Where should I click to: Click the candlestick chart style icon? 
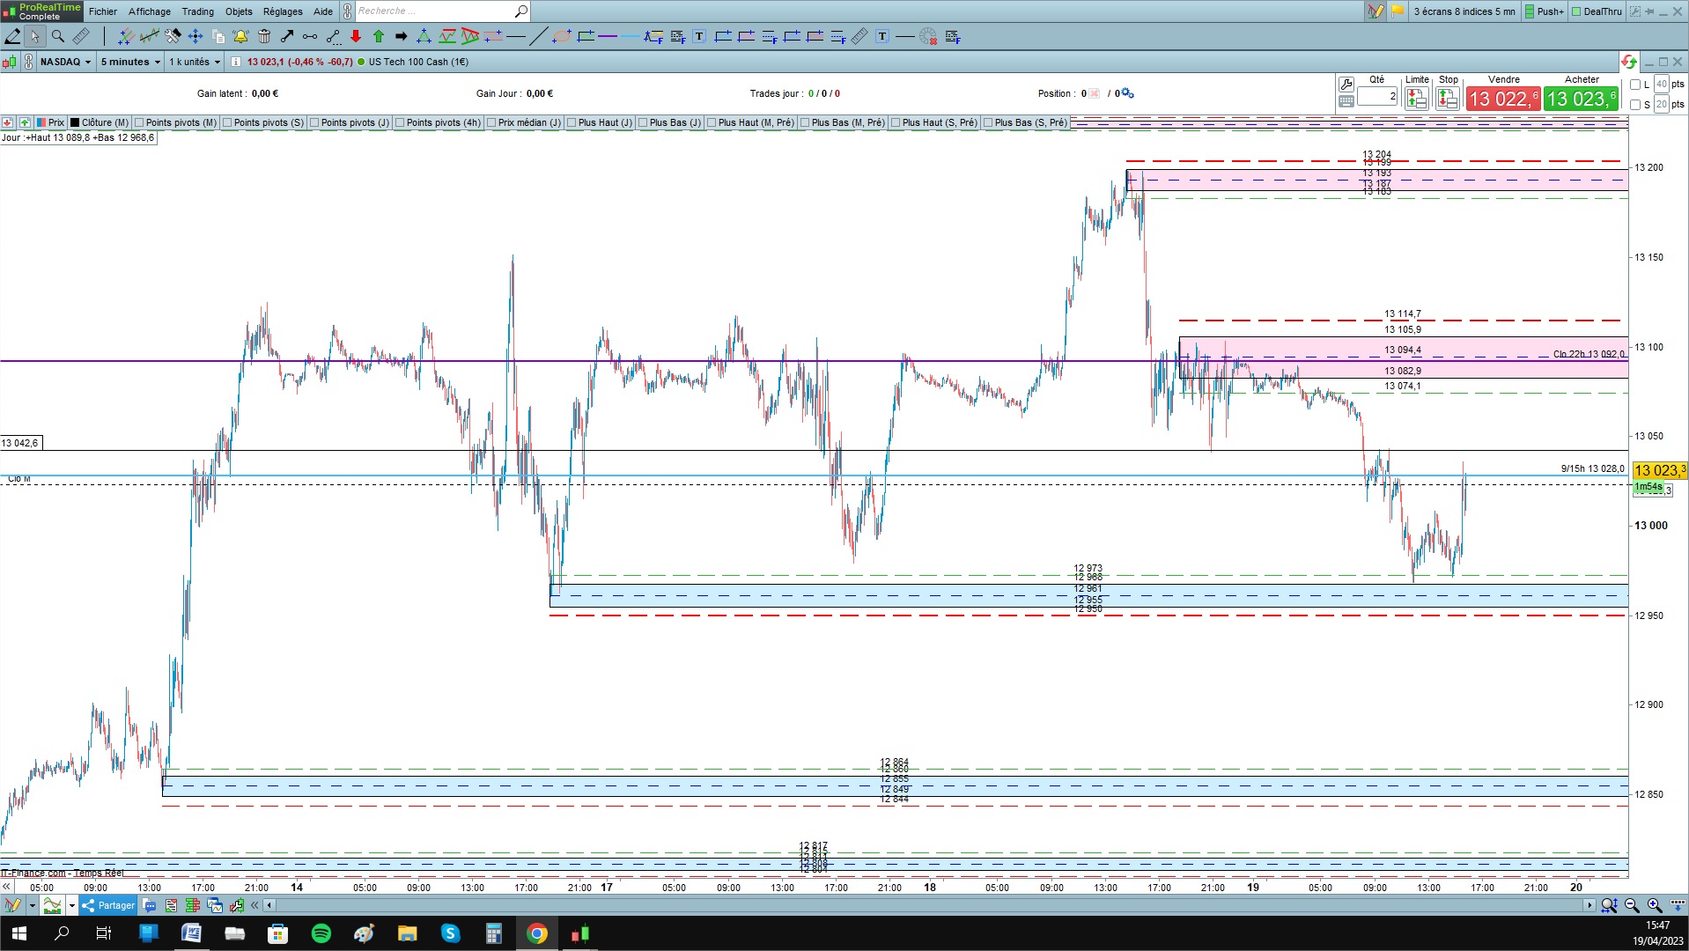pyautogui.click(x=9, y=62)
